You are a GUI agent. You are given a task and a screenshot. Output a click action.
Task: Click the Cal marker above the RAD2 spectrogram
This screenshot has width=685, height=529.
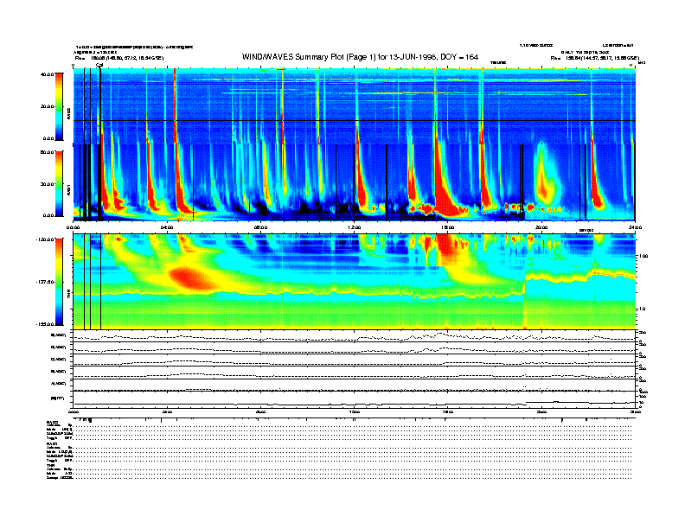[x=99, y=65]
